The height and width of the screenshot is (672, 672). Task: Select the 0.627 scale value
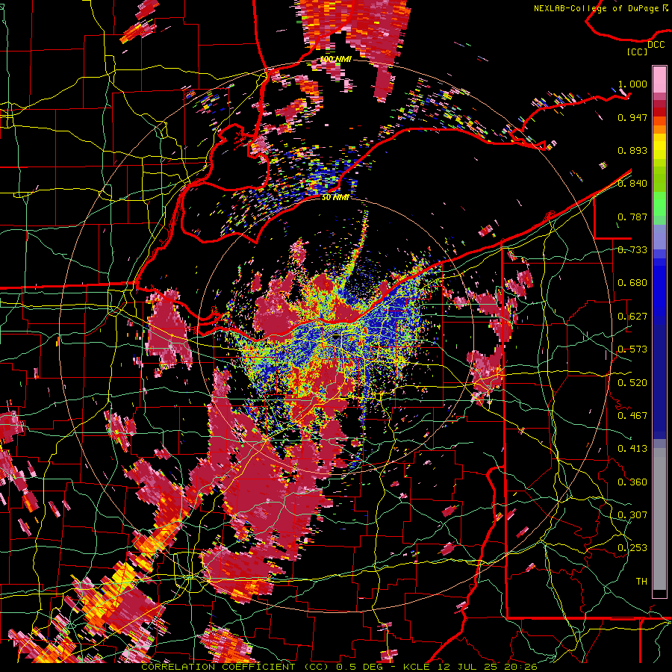click(632, 317)
